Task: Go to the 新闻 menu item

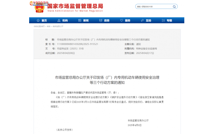Action: coord(86,21)
